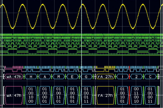Image resolution: width=163 pixels, height=108 pixels.
Task: Select the 'E' data byte packet
Action: [x=72, y=77]
